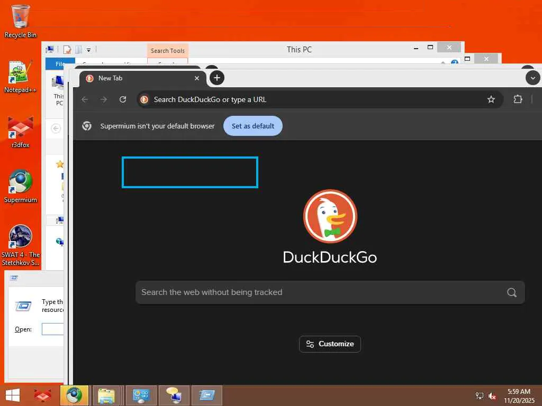The width and height of the screenshot is (542, 406).
Task: Click the Properties icon in This PC title bar
Action: [x=67, y=50]
